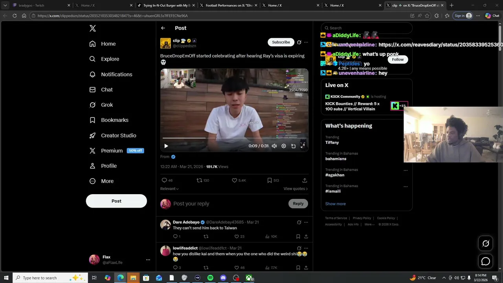Bookmark Dare Adebayo's reply
503x283 pixels.
coord(298,237)
